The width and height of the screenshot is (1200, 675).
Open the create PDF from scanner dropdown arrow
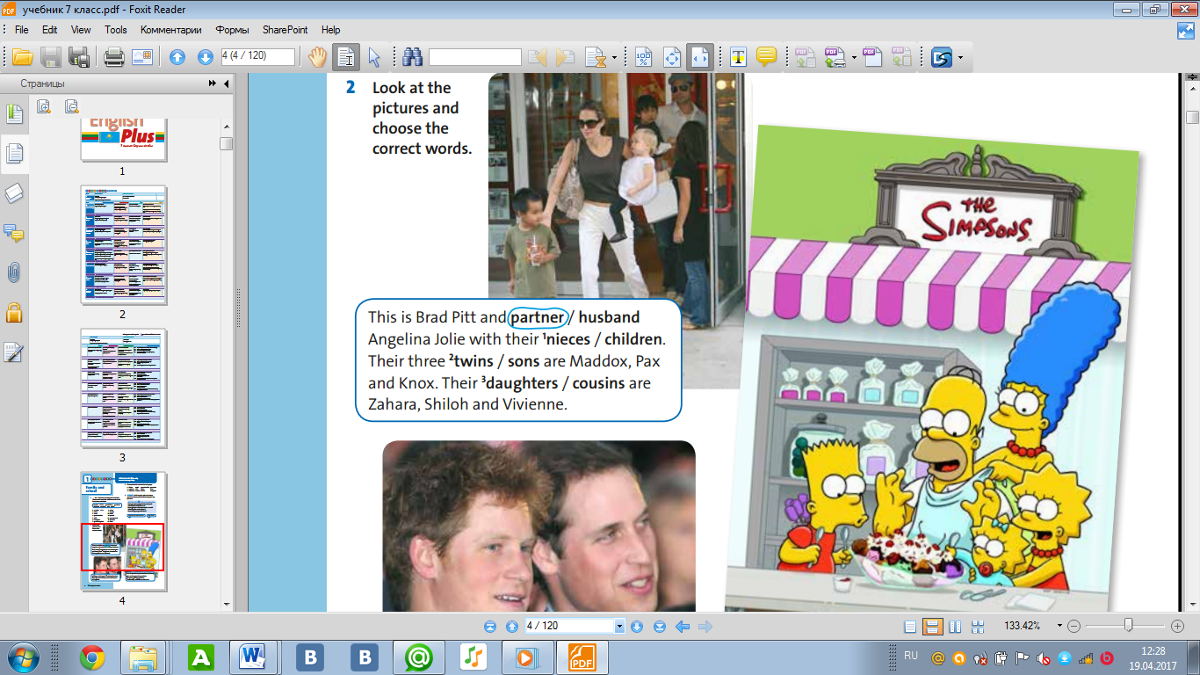tap(854, 58)
